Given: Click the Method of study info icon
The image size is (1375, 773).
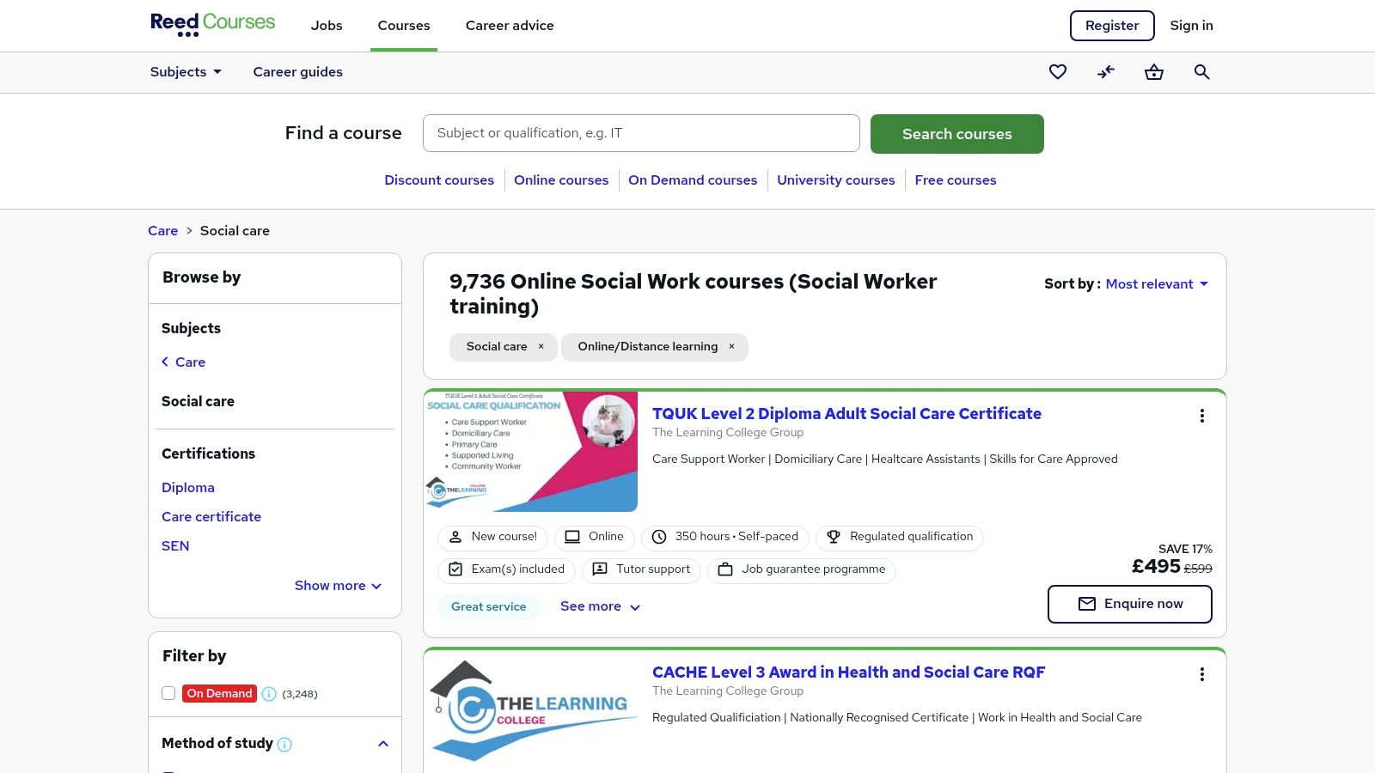Looking at the screenshot, I should coord(284,745).
